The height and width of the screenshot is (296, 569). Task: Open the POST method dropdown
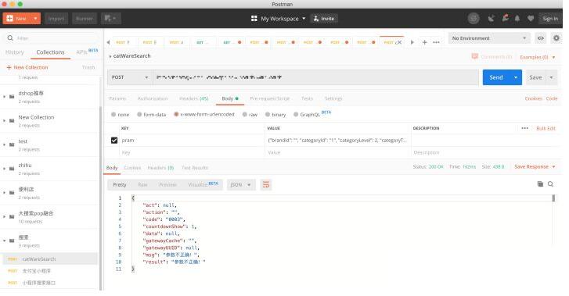tap(130, 77)
